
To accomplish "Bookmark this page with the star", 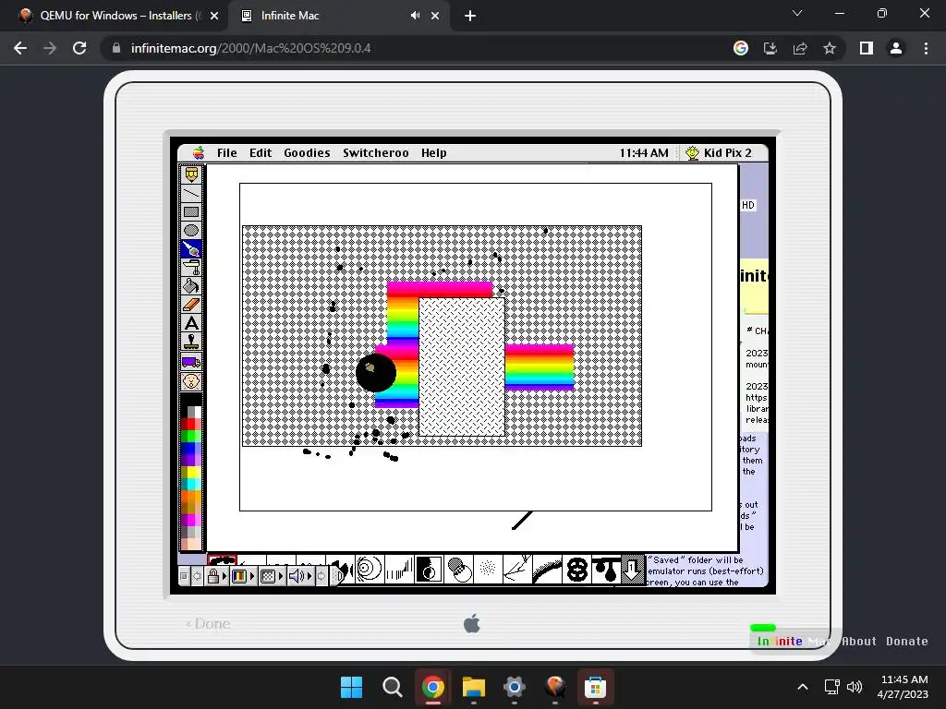I will tap(830, 48).
